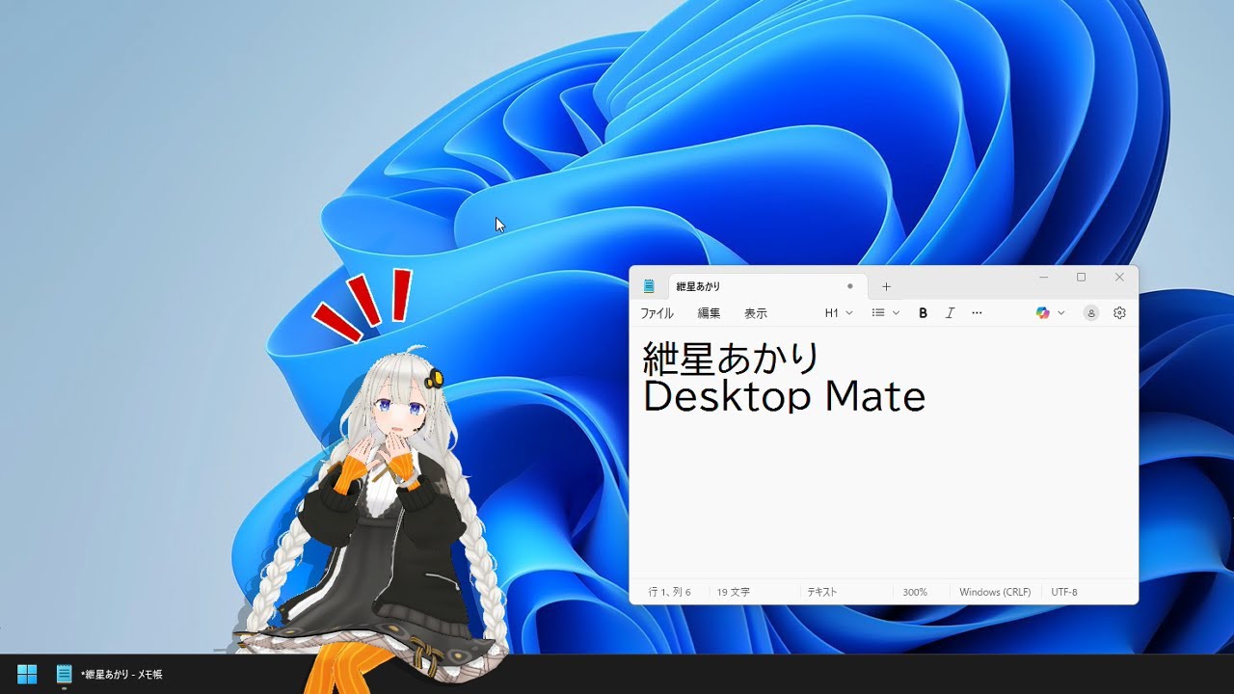Click the text line 紲星あかり
This screenshot has width=1234, height=694.
pyautogui.click(x=732, y=359)
